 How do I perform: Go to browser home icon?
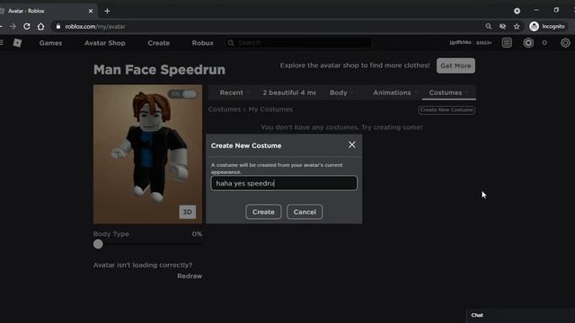(x=40, y=26)
